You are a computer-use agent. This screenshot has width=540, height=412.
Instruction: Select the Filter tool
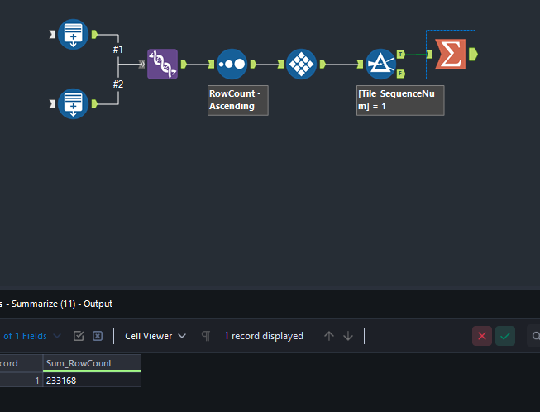pos(380,64)
